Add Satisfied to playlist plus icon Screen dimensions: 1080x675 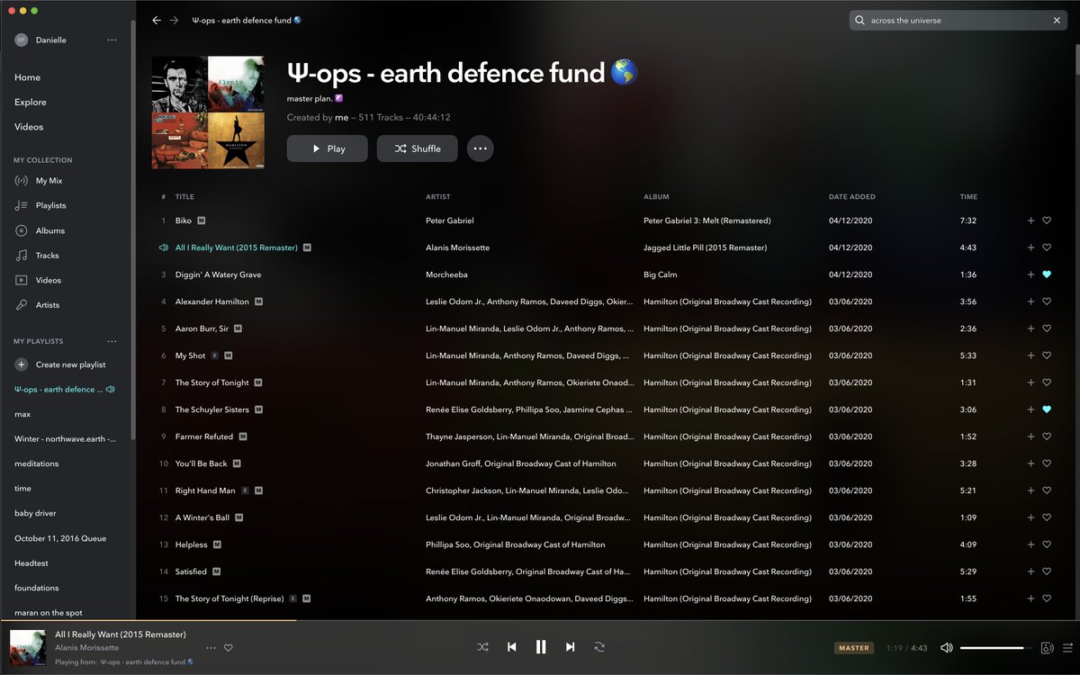(1030, 571)
